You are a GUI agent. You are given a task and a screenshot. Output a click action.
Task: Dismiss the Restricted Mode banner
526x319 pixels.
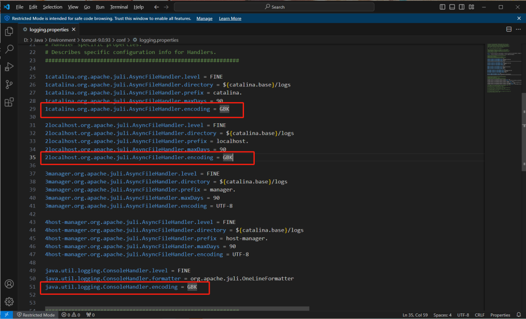click(519, 18)
